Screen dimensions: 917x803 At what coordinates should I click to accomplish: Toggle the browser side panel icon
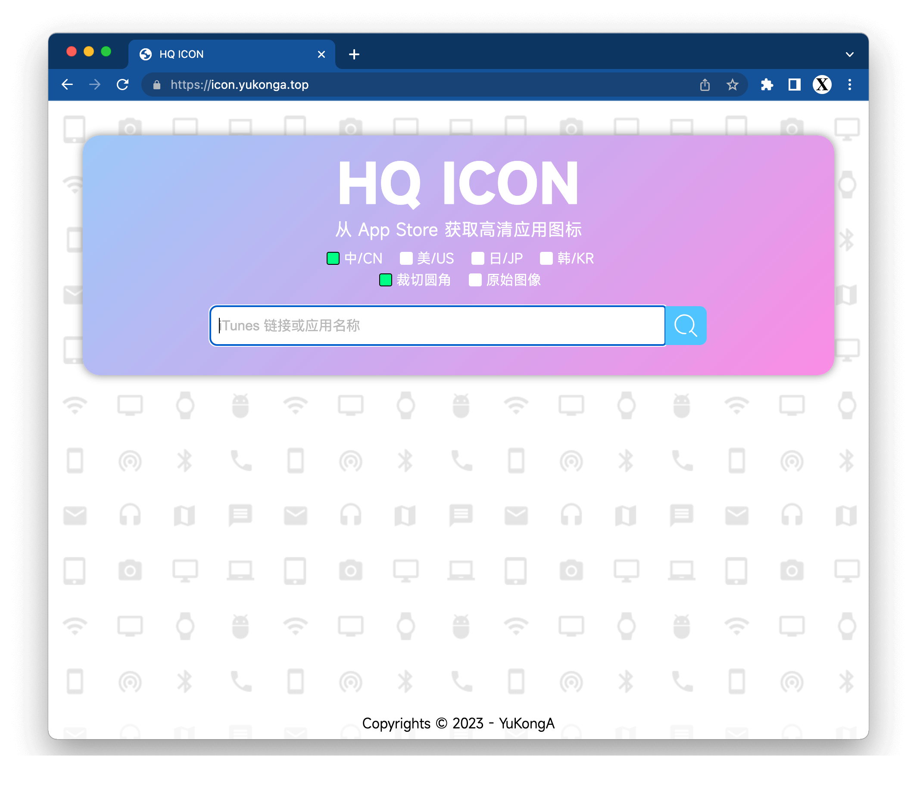[794, 85]
